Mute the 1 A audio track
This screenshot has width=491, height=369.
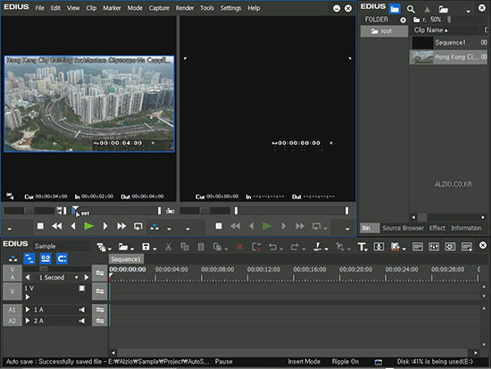(x=82, y=310)
